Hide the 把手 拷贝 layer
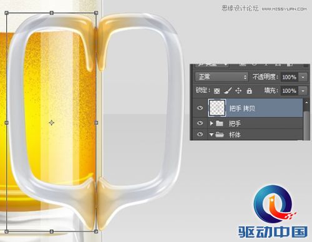Screen dimensions: 312x242 point(200,108)
